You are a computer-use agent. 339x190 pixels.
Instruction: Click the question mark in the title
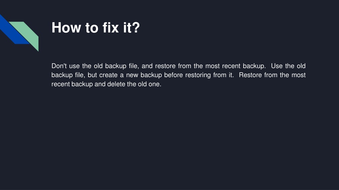point(136,28)
